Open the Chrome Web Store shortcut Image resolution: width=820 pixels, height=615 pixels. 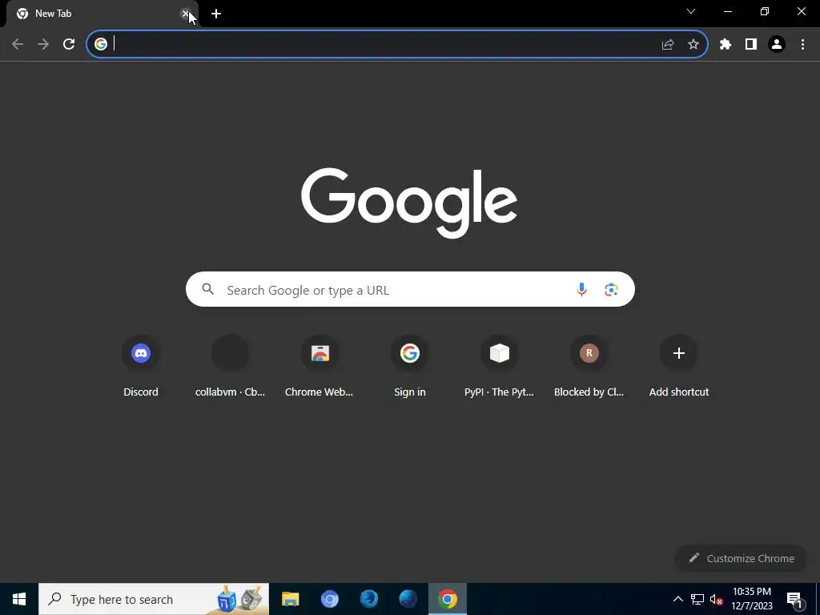pyautogui.click(x=320, y=365)
